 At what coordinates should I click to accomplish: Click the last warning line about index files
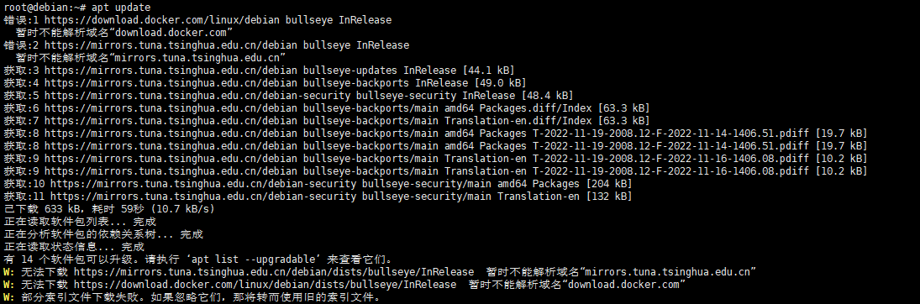point(192,297)
